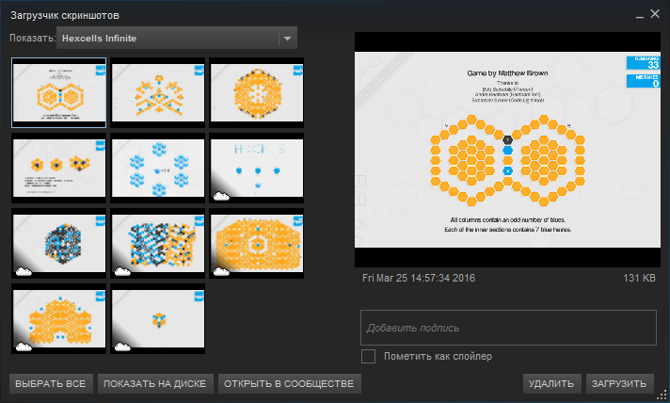Click the ВЫБРАТЬ ВСЕ button
The width and height of the screenshot is (670, 403).
pos(51,384)
